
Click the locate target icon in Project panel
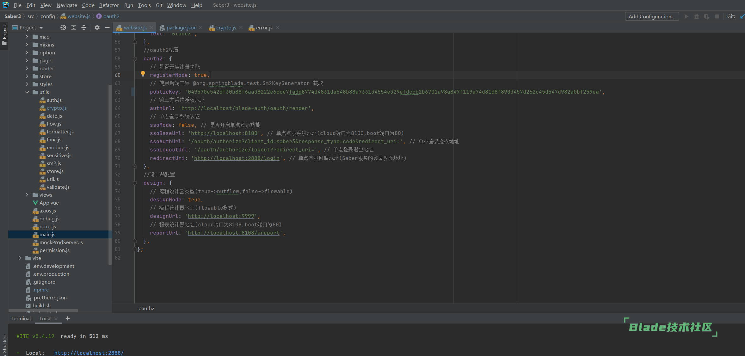click(x=63, y=28)
